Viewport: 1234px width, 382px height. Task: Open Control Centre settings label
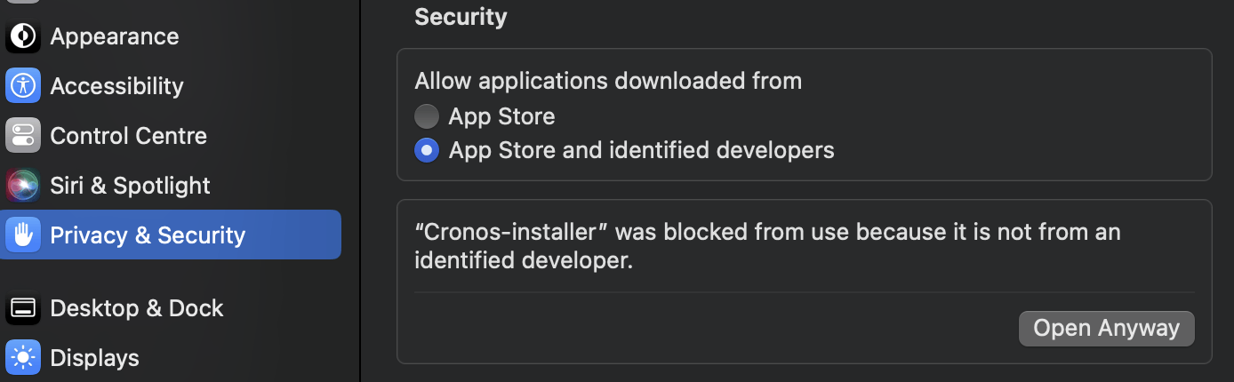point(128,136)
